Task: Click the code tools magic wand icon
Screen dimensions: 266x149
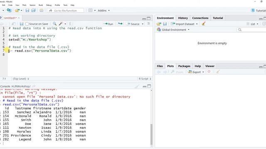Action: (x=61, y=24)
